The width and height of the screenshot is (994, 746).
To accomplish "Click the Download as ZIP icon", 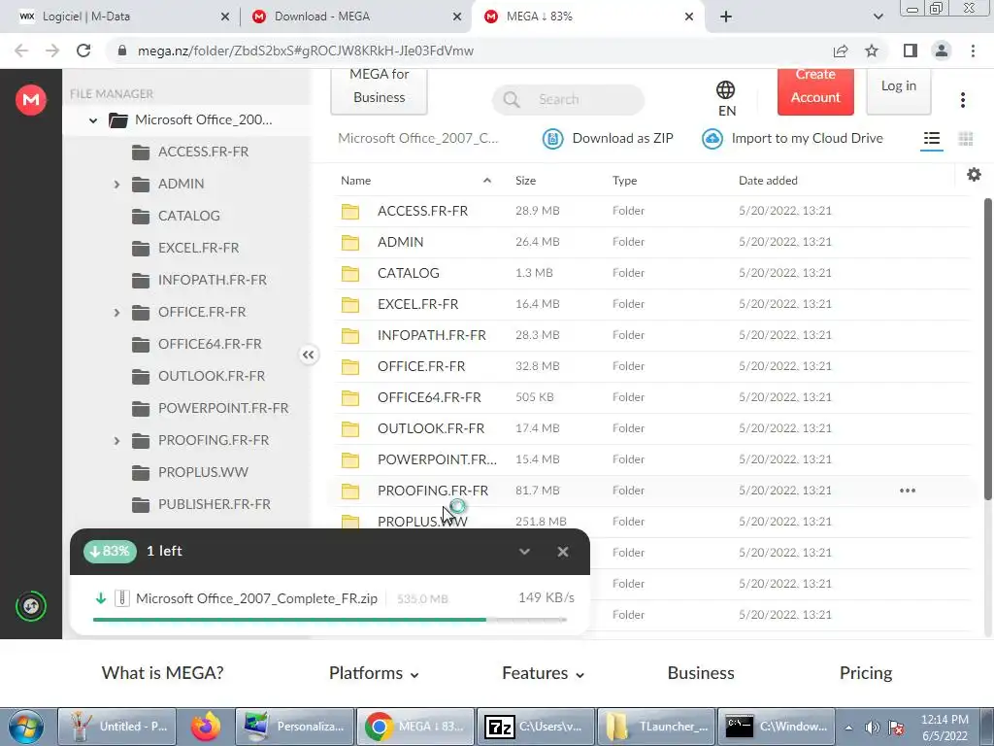I will click(552, 138).
